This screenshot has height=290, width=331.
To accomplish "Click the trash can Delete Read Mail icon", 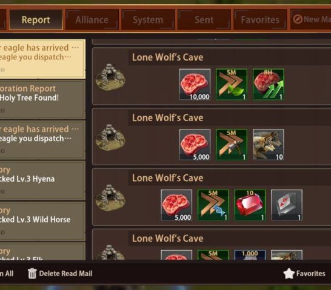I will pos(32,273).
